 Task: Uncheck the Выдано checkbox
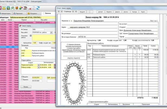(22, 77)
